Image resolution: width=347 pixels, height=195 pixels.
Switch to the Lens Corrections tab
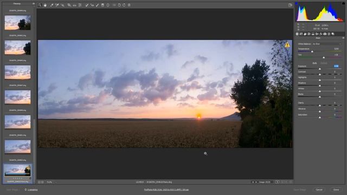pyautogui.click(x=317, y=34)
